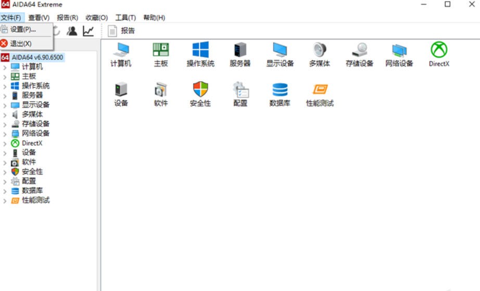Choose 退出(X) from the File menu
The width and height of the screenshot is (480, 291).
[27, 44]
